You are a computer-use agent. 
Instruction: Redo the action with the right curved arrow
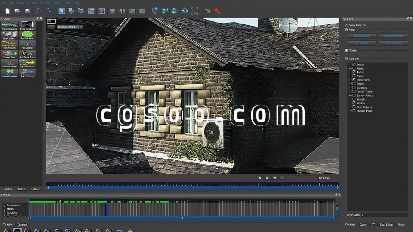pyautogui.click(x=48, y=11)
